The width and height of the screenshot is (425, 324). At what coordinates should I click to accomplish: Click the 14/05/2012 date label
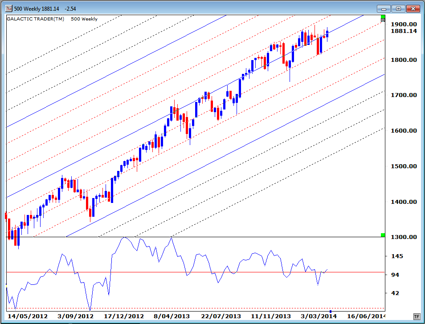tap(28, 316)
